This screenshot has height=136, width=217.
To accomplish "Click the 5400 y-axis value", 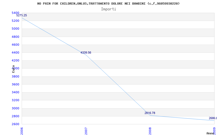I will pos(15,13).
